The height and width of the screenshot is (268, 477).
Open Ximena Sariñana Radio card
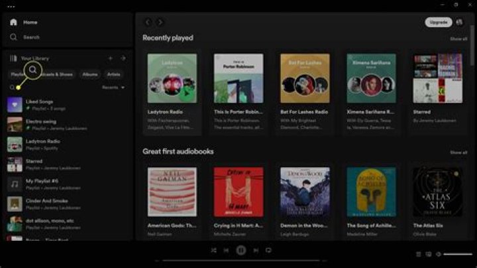pyautogui.click(x=372, y=92)
